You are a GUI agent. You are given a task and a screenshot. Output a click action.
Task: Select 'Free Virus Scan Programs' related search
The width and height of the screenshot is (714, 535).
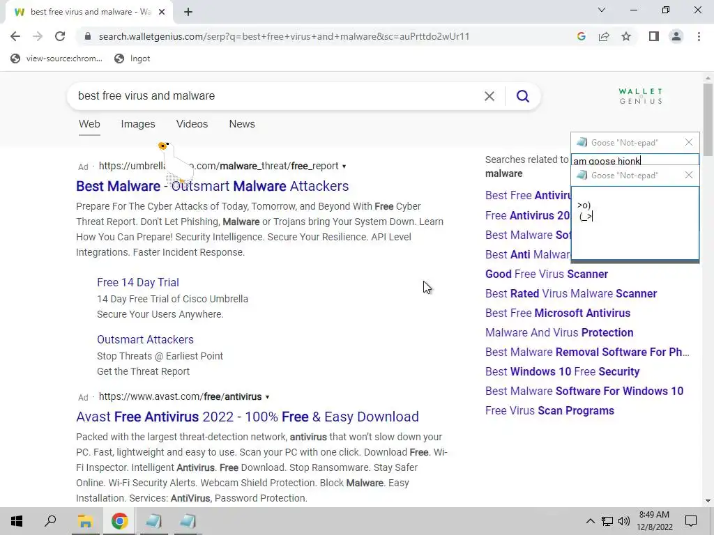(x=549, y=411)
